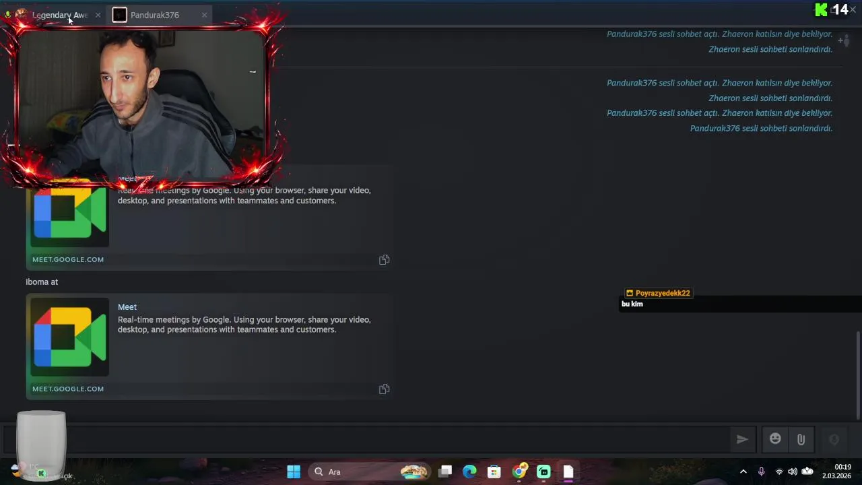Image resolution: width=862 pixels, height=485 pixels.
Task: Open the upper Google Meet thumbnail
Action: 69,213
